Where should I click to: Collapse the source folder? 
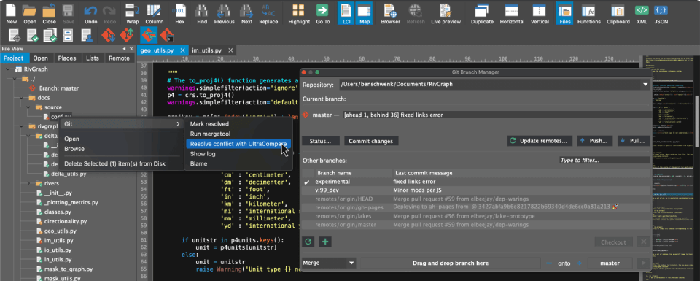[28, 107]
